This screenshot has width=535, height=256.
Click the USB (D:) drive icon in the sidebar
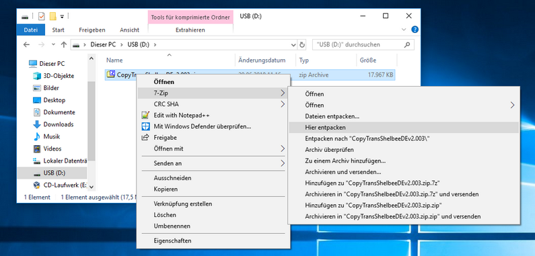pyautogui.click(x=37, y=173)
